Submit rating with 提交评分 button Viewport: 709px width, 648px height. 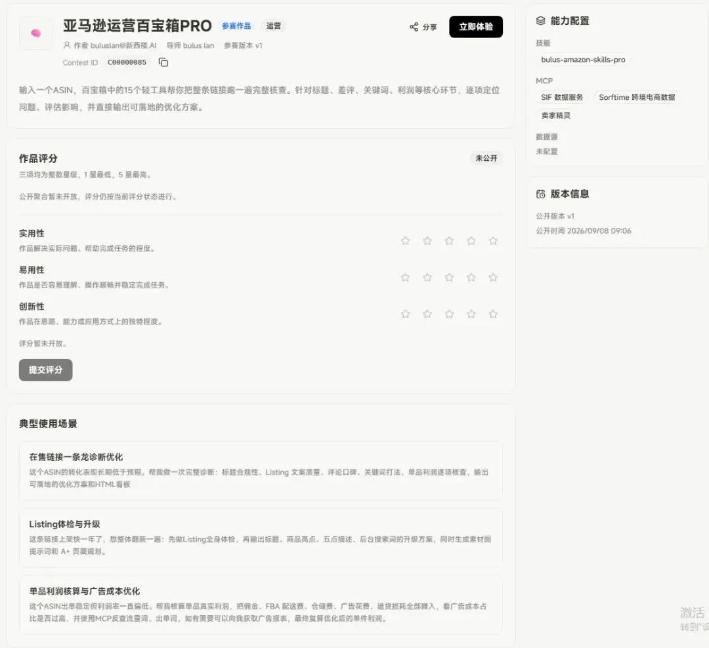coord(46,370)
